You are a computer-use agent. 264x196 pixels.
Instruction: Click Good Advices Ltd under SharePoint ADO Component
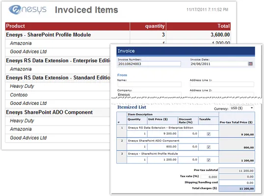click(x=28, y=138)
